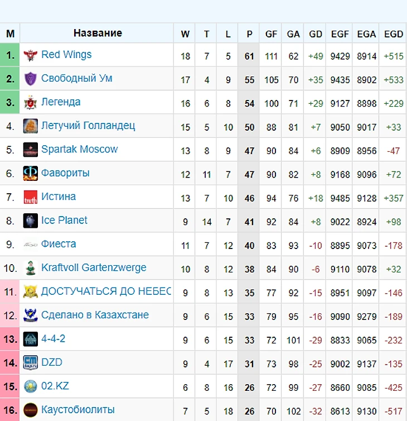
Task: Click the Red Wings team logo
Action: pos(30,55)
